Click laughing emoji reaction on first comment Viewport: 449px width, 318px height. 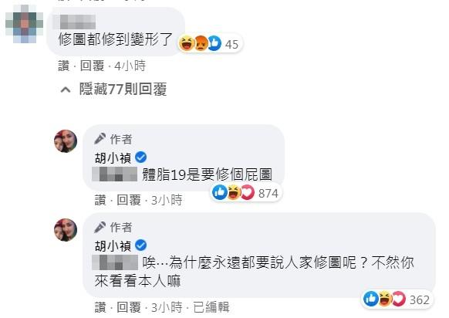tap(187, 43)
